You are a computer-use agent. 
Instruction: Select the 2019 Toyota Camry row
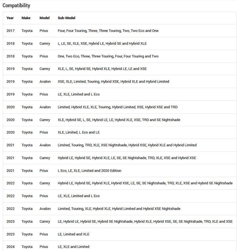point(119,69)
